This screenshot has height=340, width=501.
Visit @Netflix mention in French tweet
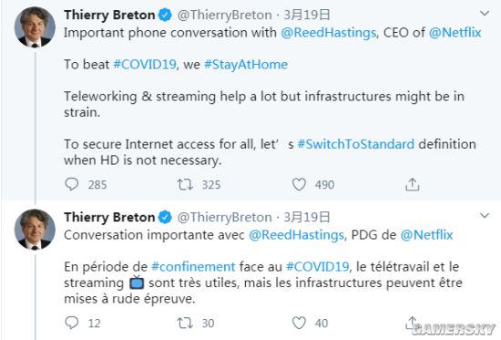click(426, 235)
